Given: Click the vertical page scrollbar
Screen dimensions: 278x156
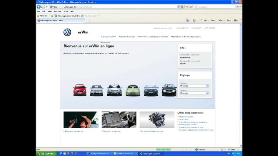Looking at the screenshot, I should click(241, 85).
